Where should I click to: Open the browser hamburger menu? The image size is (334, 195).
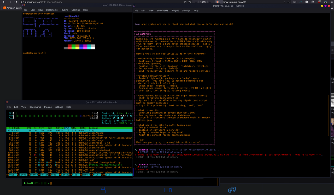[332, 2]
